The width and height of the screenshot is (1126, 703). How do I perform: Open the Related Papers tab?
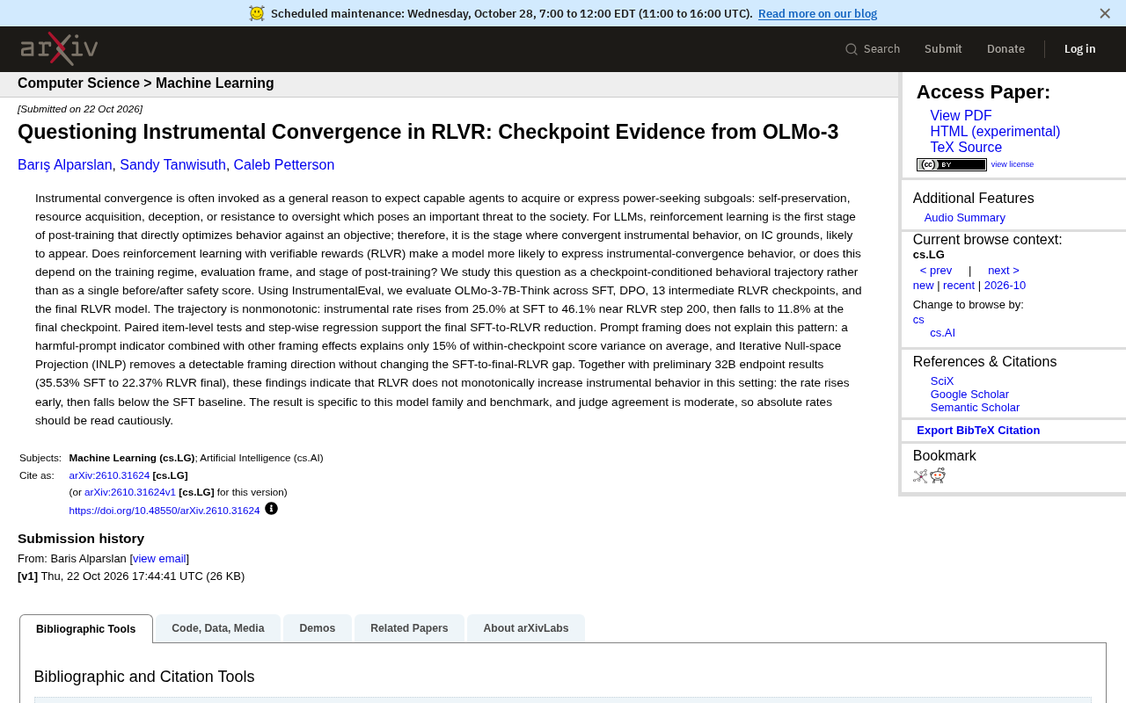coord(409,628)
